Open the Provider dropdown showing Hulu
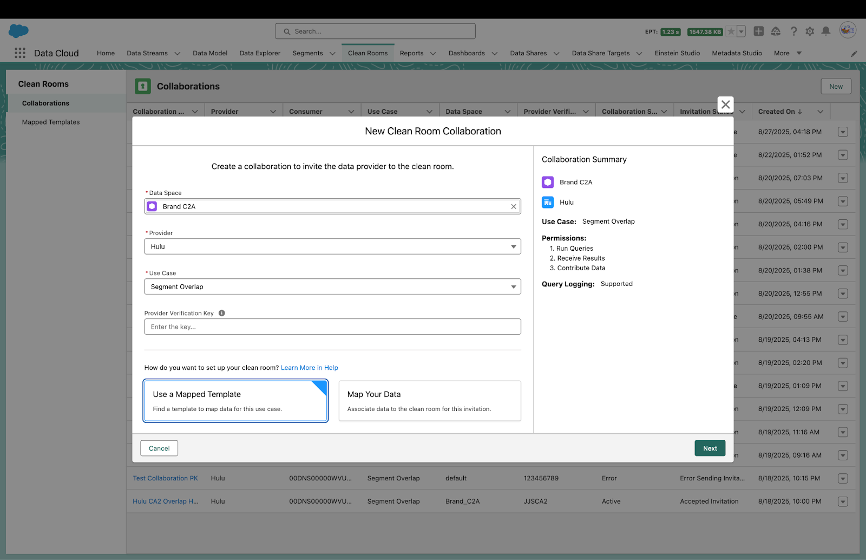The height and width of the screenshot is (560, 866). [332, 246]
